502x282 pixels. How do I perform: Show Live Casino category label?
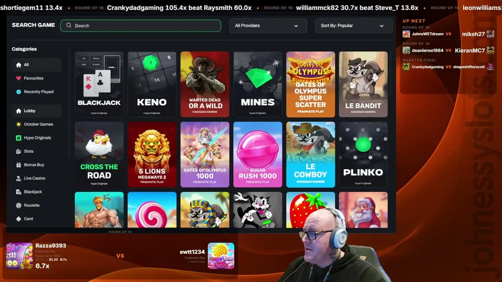[35, 179]
